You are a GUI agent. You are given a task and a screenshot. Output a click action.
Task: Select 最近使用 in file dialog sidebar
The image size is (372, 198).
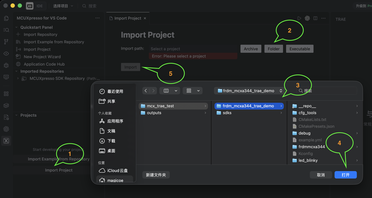(115, 91)
